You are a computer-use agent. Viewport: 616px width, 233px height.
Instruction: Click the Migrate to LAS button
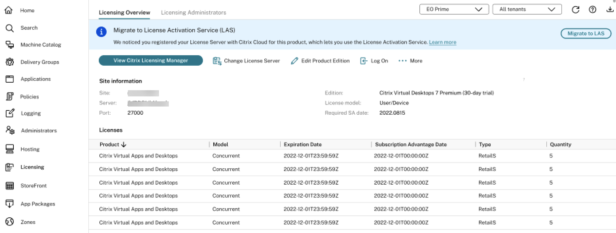[x=586, y=33]
